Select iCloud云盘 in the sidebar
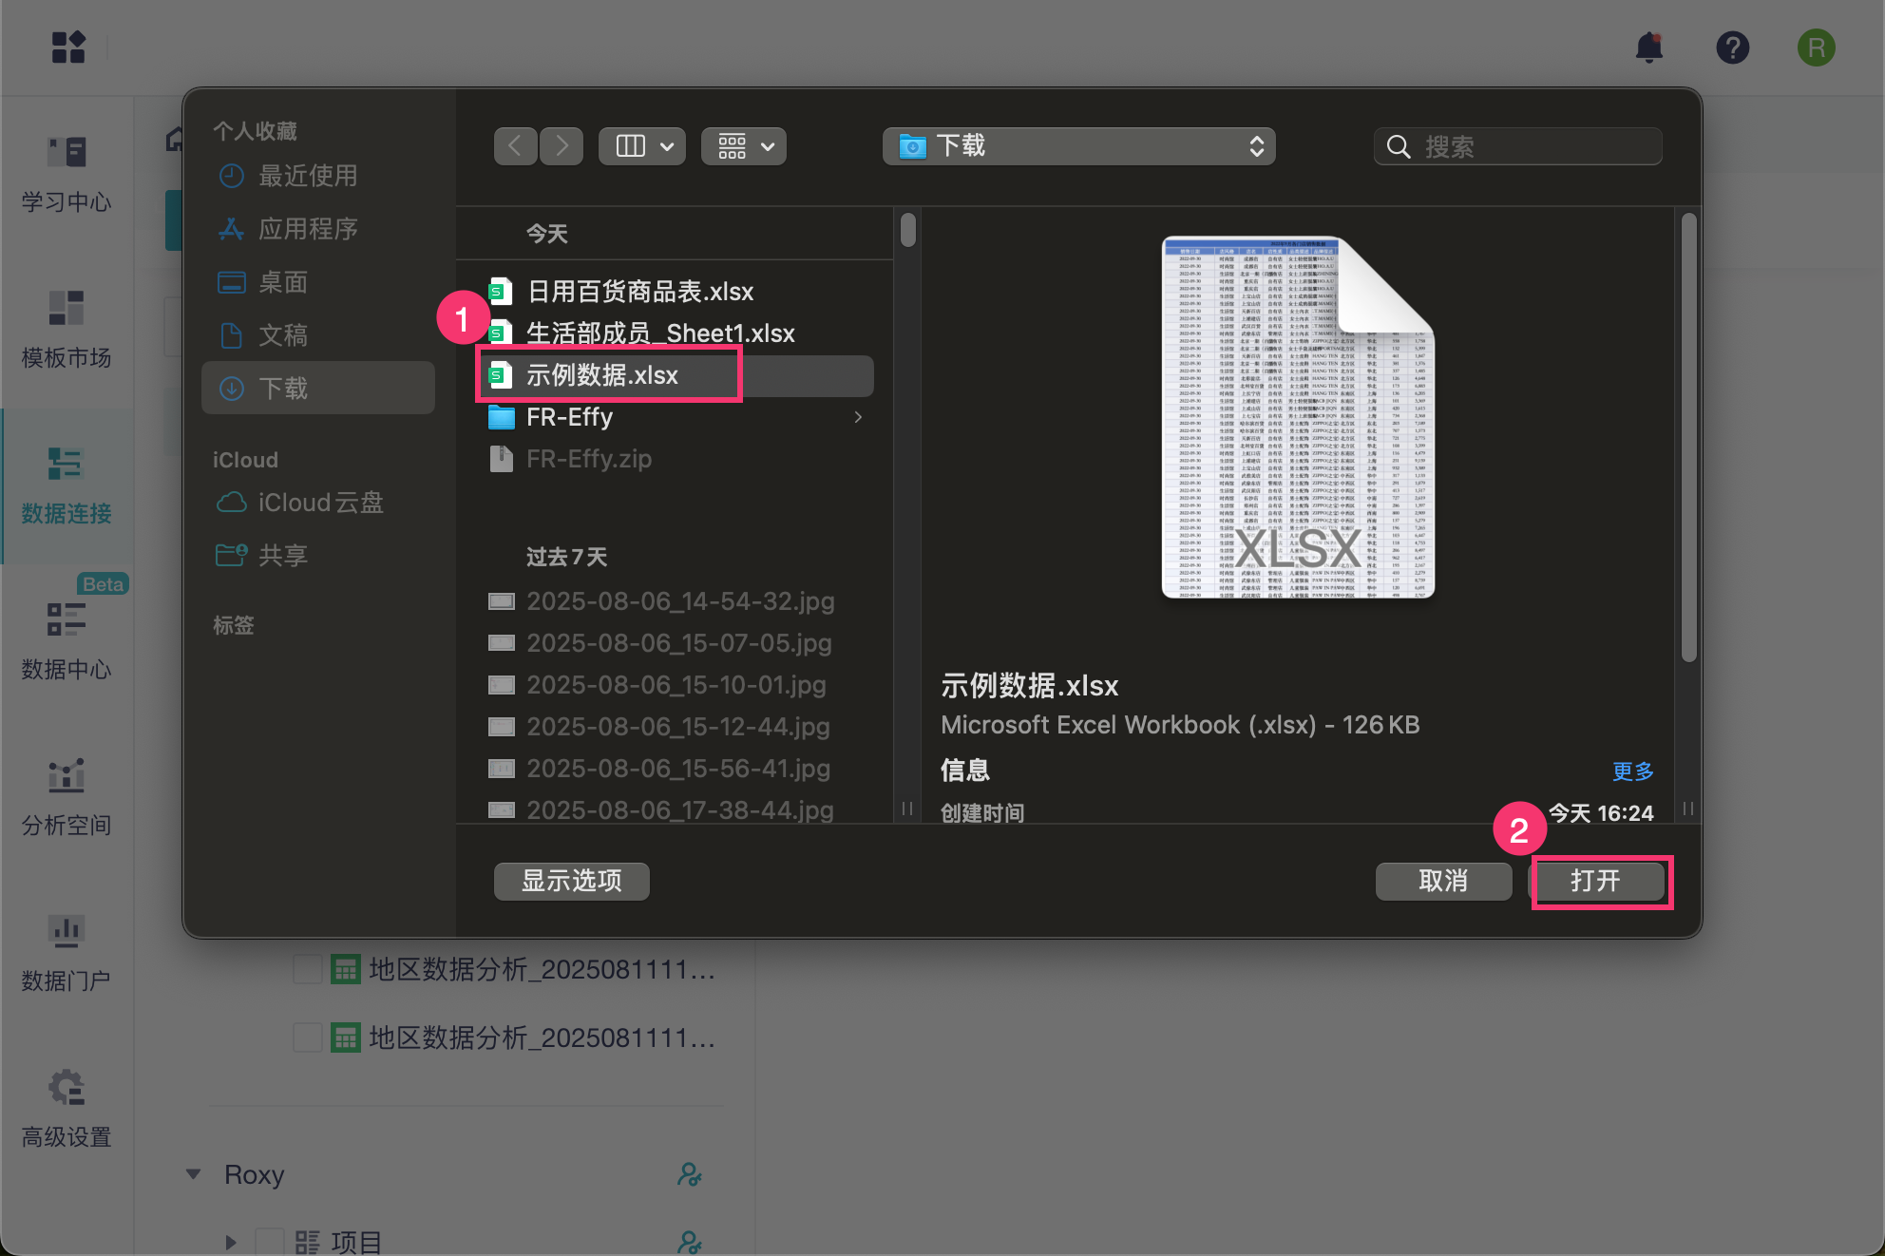This screenshot has height=1256, width=1885. 320,503
